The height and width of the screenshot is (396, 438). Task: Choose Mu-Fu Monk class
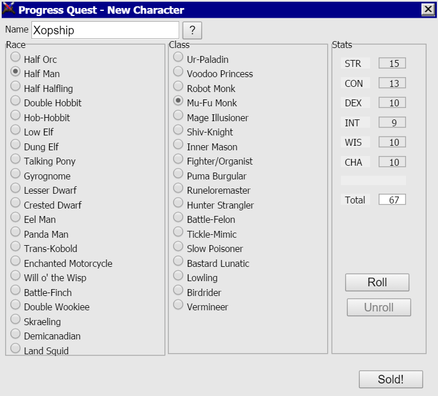[x=178, y=101]
